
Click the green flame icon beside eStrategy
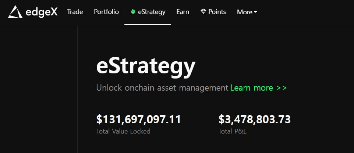coord(133,11)
